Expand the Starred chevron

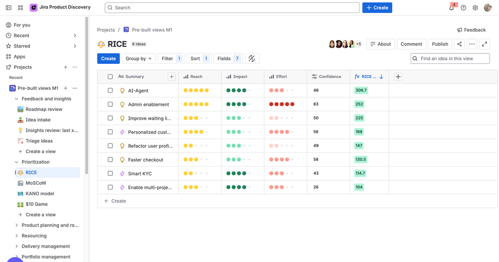coord(75,46)
